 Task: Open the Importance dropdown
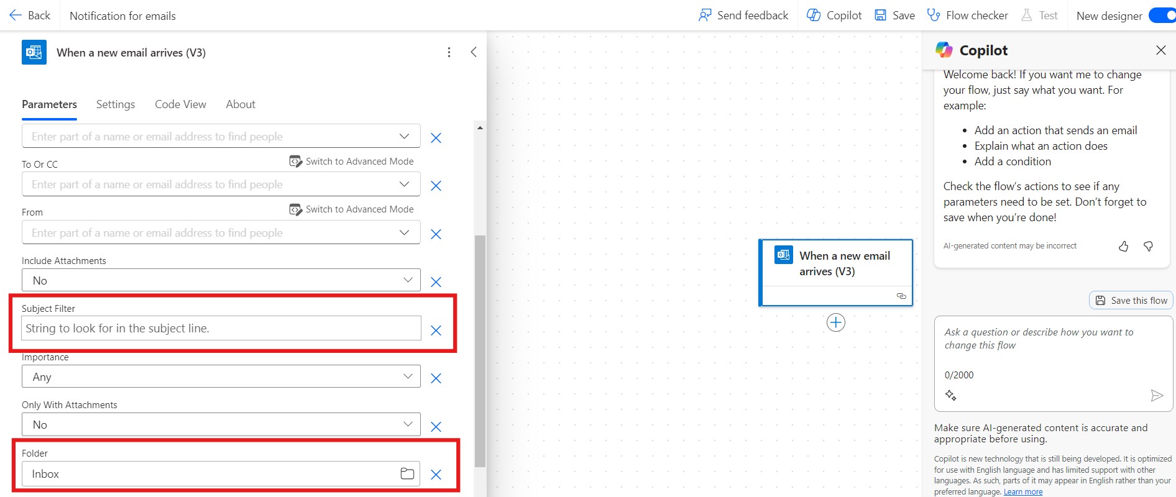[x=221, y=376]
